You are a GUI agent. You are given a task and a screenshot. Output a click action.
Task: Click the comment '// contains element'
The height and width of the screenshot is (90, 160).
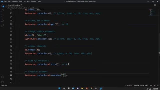point(36,72)
